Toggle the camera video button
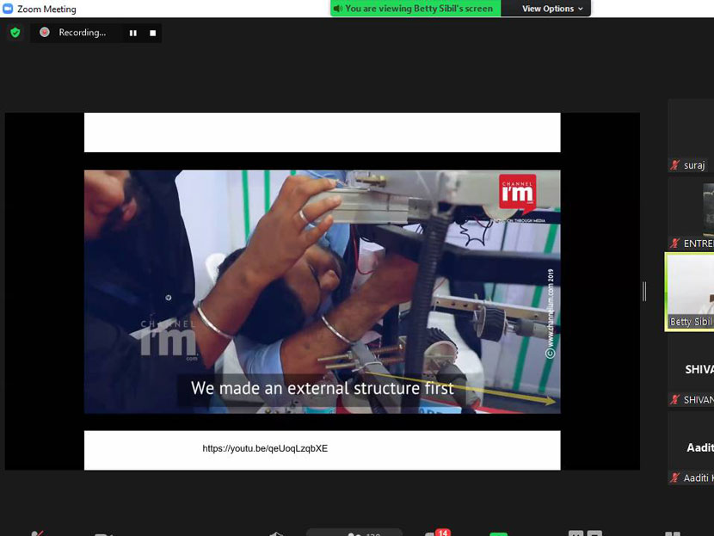Screen dimensions: 714x536 click(x=105, y=533)
